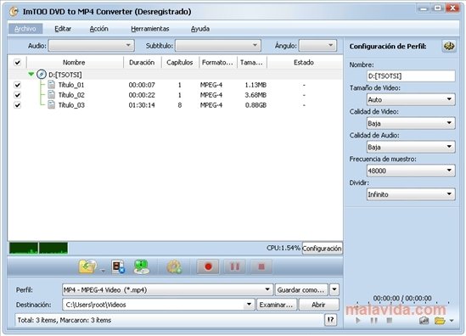Click the snapshot camera icon

(x=424, y=321)
